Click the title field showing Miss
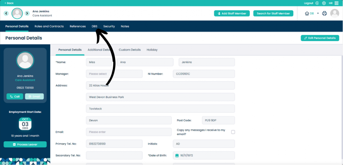Viewport: 343px width, 165px height. click(x=99, y=62)
